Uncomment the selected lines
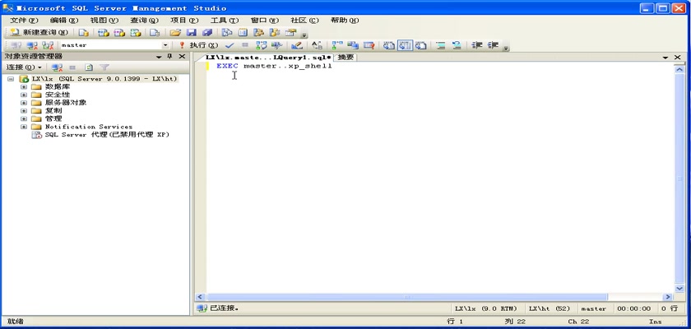Viewport: 691px width, 329px height. click(x=457, y=45)
